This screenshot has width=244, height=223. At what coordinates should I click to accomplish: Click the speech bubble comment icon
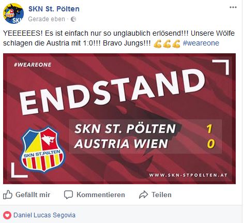tap(68, 195)
